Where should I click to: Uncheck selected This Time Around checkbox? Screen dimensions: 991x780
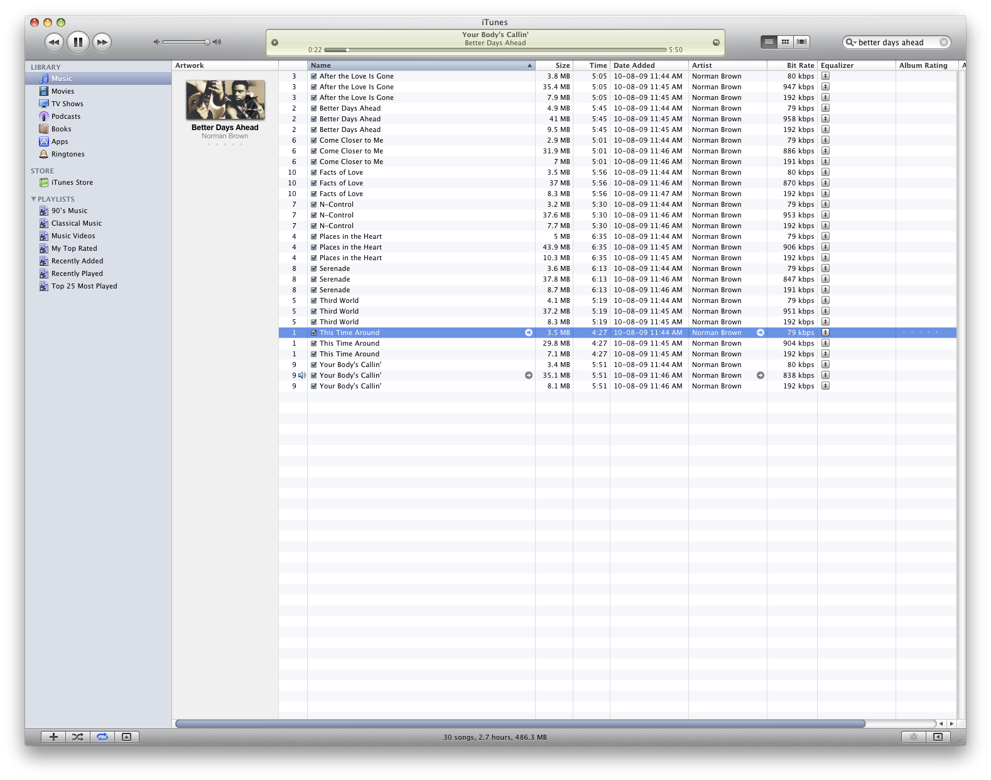click(314, 332)
